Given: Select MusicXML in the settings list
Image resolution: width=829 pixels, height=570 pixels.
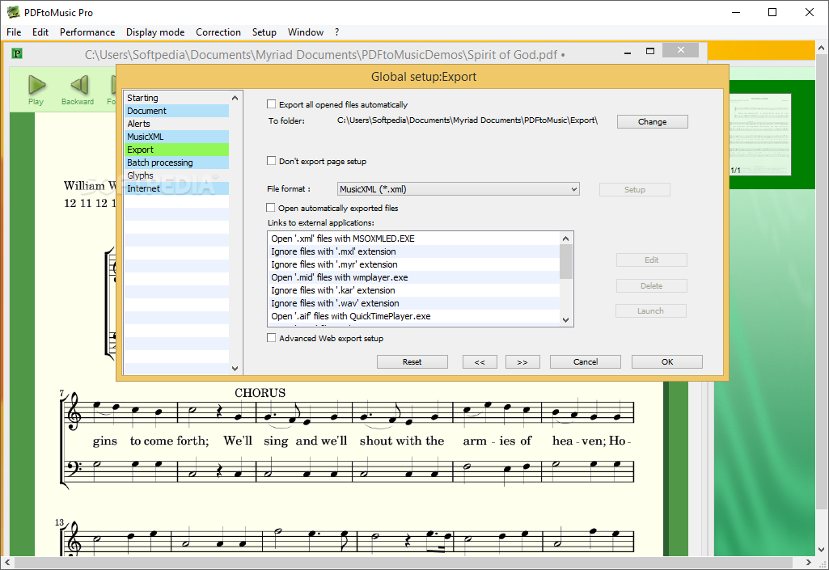Looking at the screenshot, I should (x=176, y=137).
